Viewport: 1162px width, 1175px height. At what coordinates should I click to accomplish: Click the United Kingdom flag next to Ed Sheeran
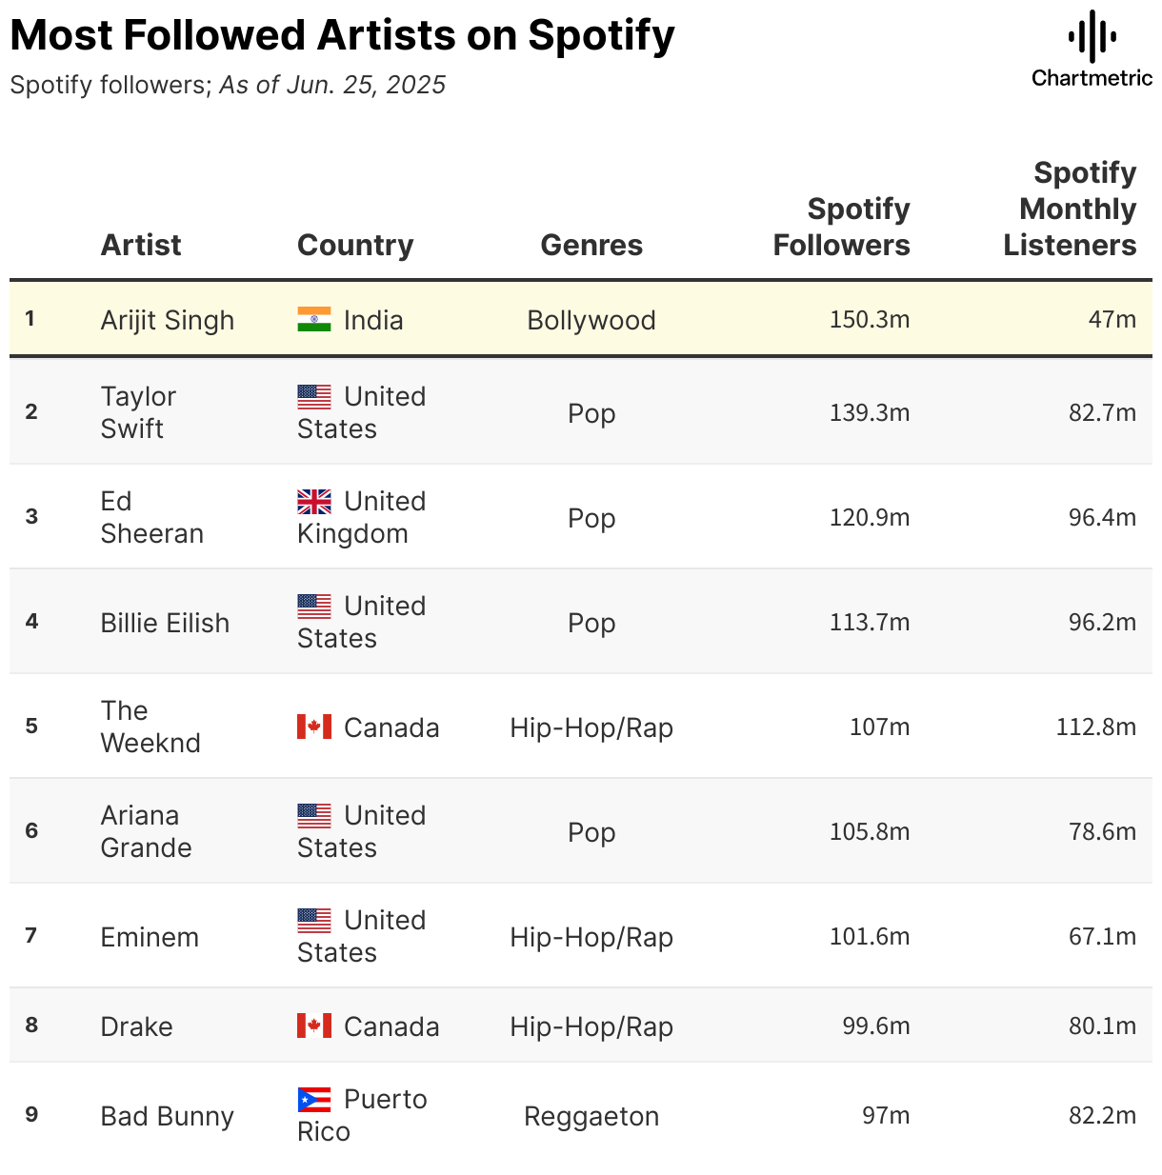[x=314, y=501]
